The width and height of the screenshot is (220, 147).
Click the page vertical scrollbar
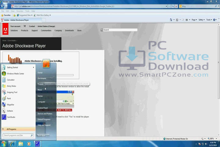click(x=218, y=62)
